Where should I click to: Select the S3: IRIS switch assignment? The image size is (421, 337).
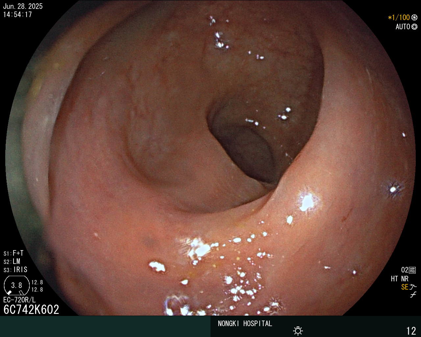tap(15, 270)
